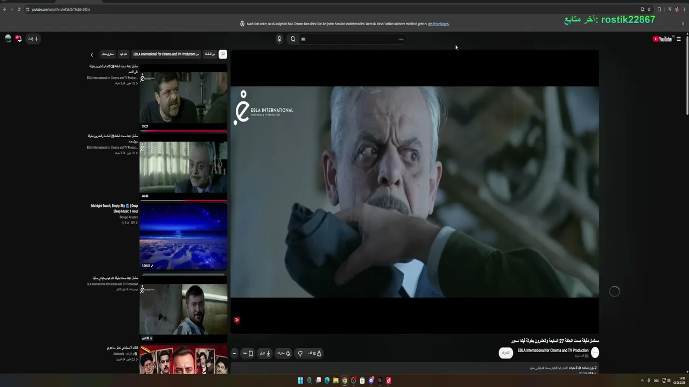The width and height of the screenshot is (689, 387).
Task: Open the account avatar menu
Action: [8, 39]
